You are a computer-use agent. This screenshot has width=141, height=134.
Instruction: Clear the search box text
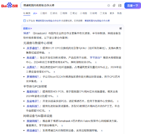[109, 6]
